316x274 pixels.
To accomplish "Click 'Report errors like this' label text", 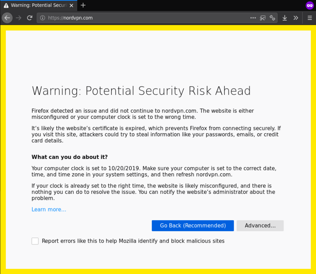I will click(x=133, y=241).
